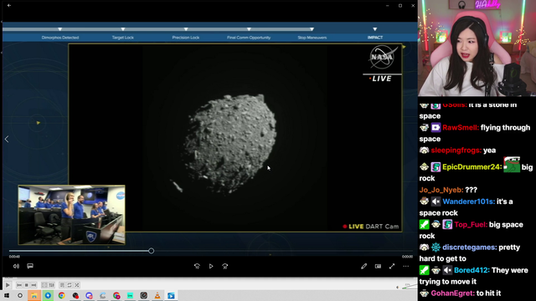Click the snowflake badge next to discretegames

pyautogui.click(x=435, y=247)
